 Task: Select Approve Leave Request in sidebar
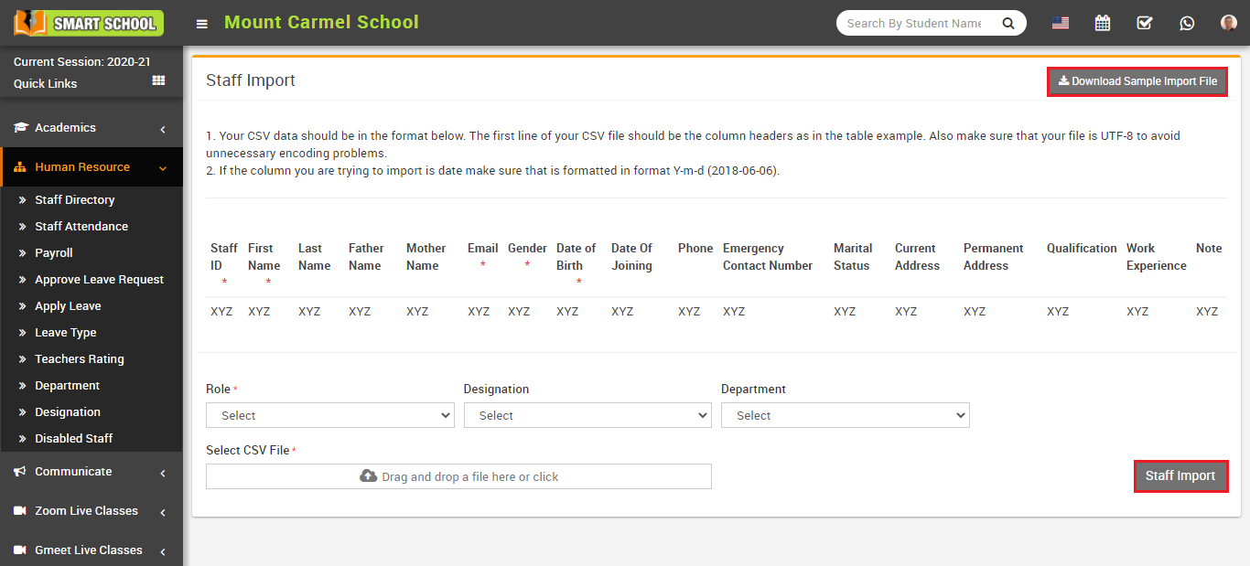(99, 280)
